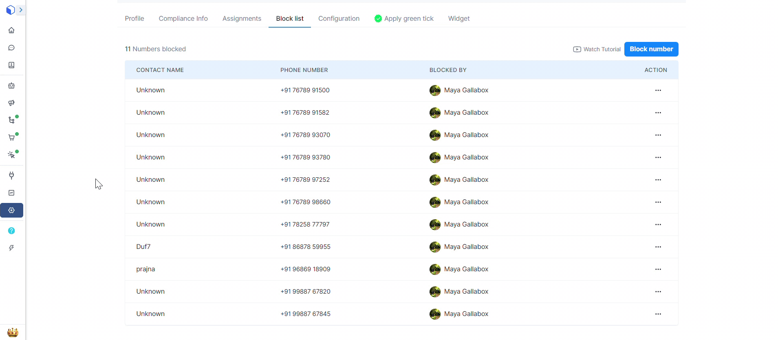The image size is (778, 340).
Task: Switch to the Compliance Info tab
Action: pos(183,19)
